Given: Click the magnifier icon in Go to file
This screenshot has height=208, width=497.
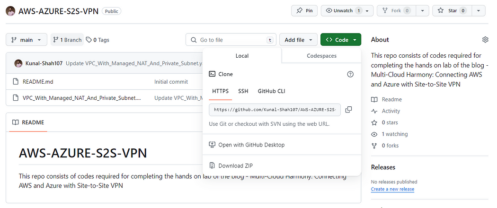Looking at the screenshot, I should [x=193, y=40].
